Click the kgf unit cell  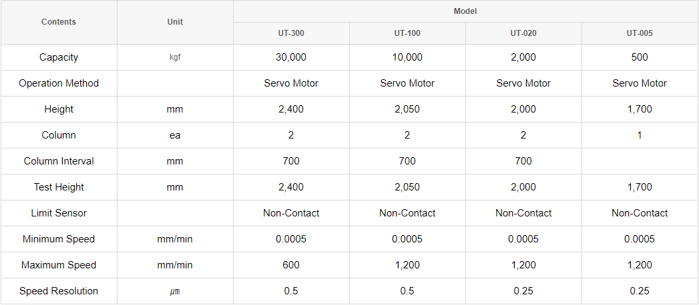(x=175, y=58)
